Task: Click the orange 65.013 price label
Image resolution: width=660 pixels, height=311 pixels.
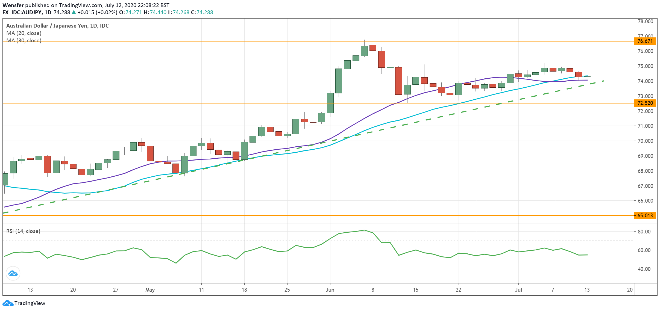Action: click(x=645, y=215)
